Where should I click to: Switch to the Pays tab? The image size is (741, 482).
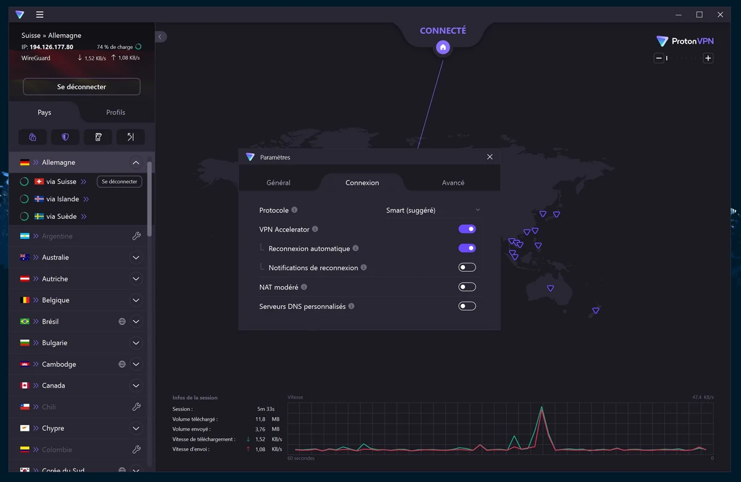coord(44,112)
